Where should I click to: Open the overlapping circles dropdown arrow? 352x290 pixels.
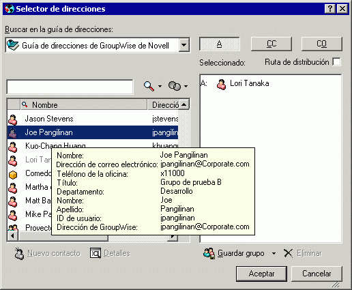click(x=186, y=87)
